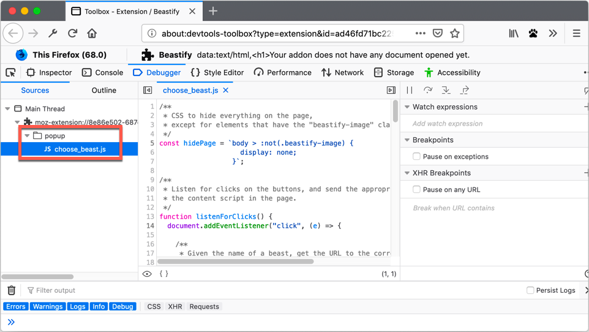Toggle the Requests console filter
Screen dimensions: 589x332
point(204,306)
